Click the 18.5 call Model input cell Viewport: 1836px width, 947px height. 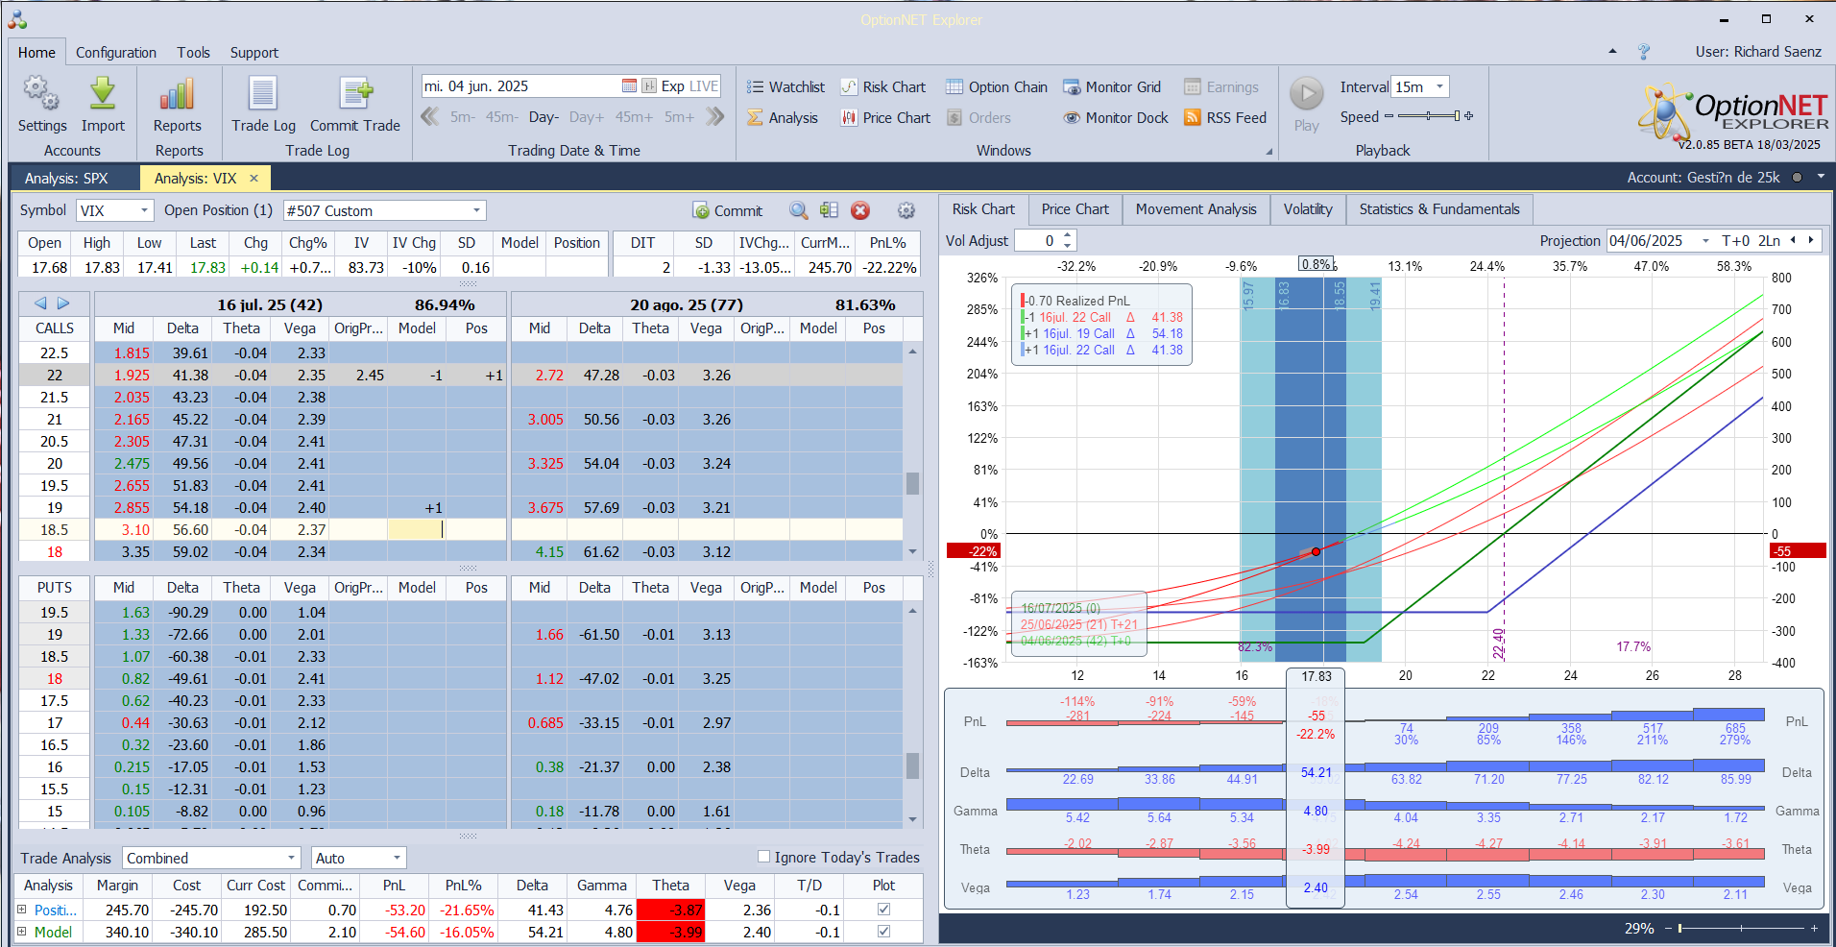coord(417,529)
